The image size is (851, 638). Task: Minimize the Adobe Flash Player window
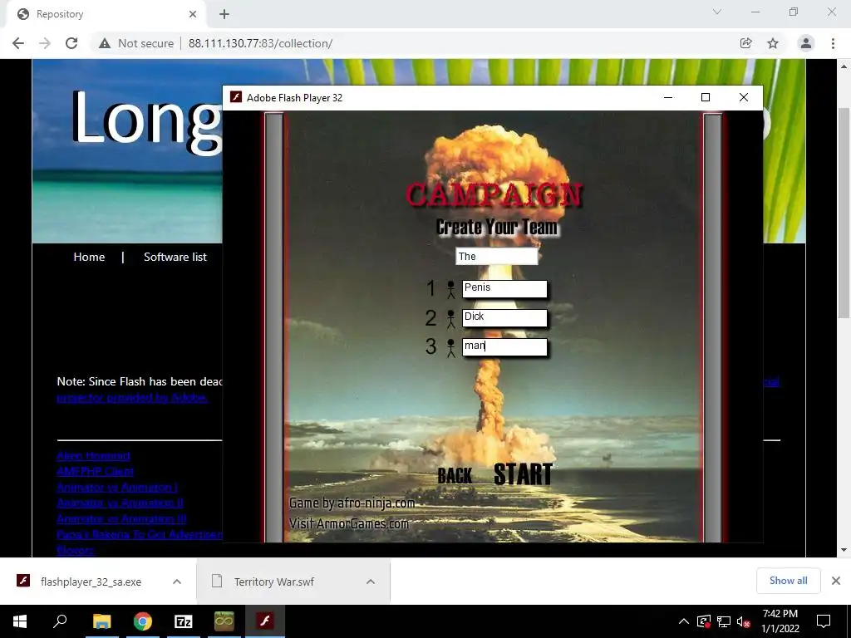pyautogui.click(x=668, y=98)
